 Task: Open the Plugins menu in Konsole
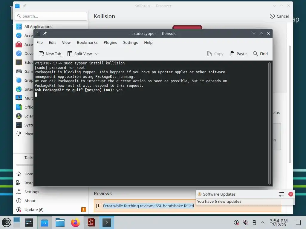click(x=110, y=42)
